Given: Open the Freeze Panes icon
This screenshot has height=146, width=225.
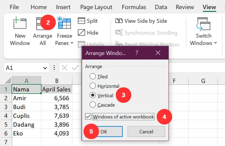Looking at the screenshot, I should point(64,24).
